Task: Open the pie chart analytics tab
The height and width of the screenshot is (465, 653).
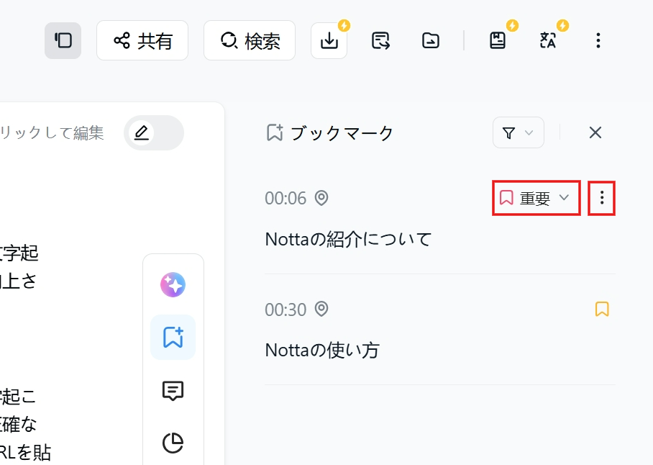Action: [x=173, y=443]
